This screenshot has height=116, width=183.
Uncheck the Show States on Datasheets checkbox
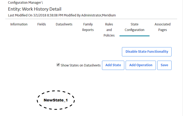[58, 65]
